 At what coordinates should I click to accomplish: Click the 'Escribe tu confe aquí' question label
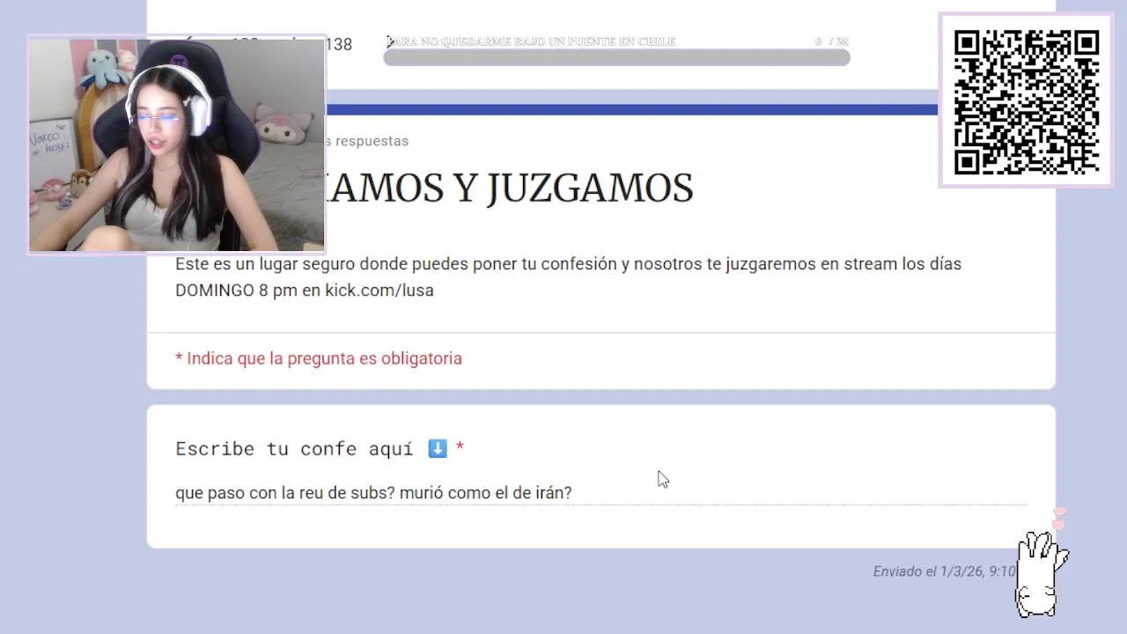click(294, 449)
